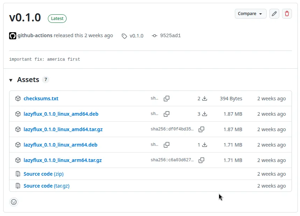Click the truncated sh… hash for arm64.deb
The image size is (300, 216).
154,144
